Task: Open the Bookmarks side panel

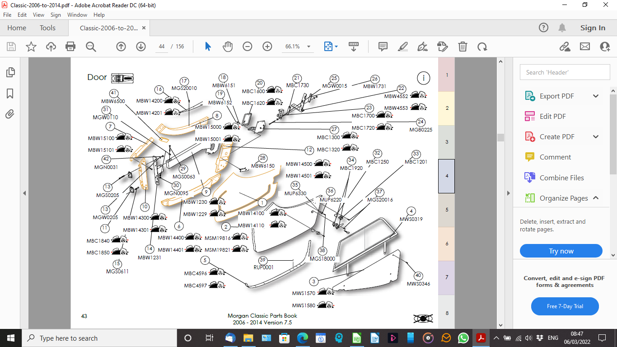Action: (10, 94)
